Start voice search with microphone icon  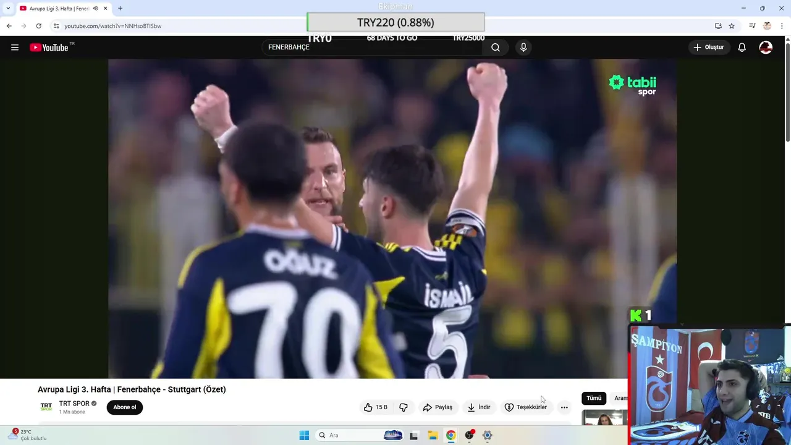(523, 48)
